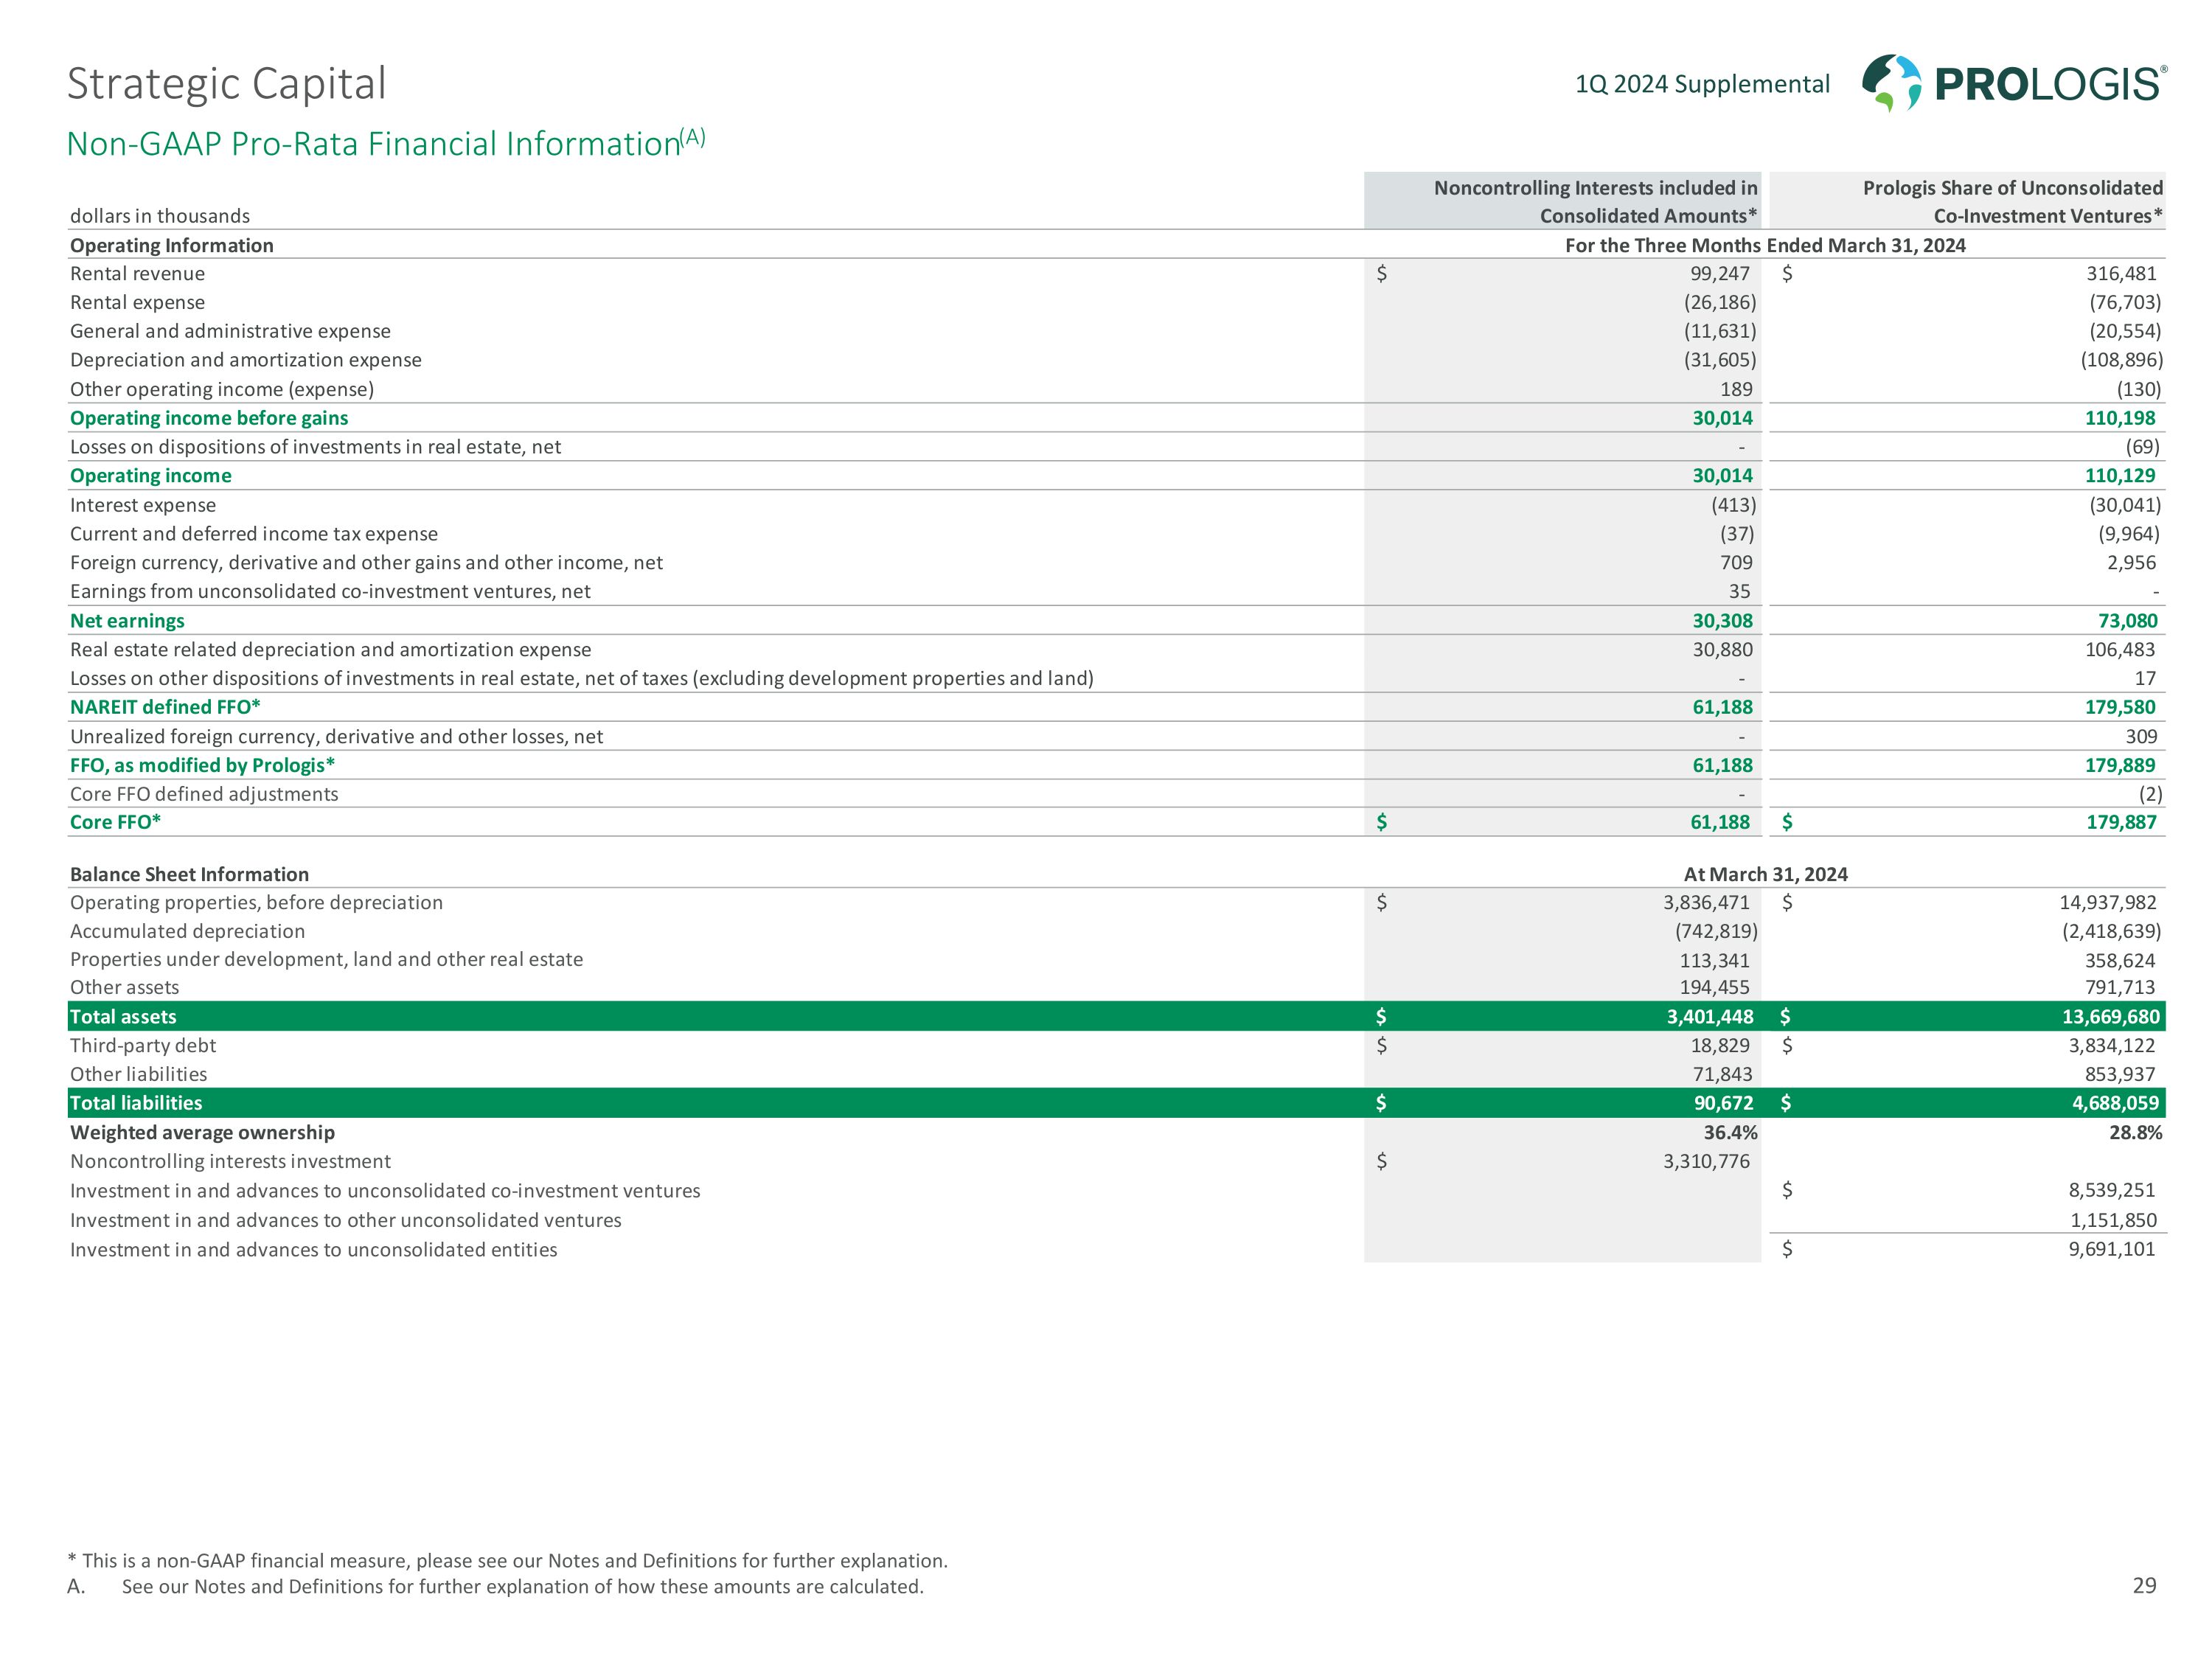Click the Weighted average ownership 36.4% value

[x=1730, y=1132]
